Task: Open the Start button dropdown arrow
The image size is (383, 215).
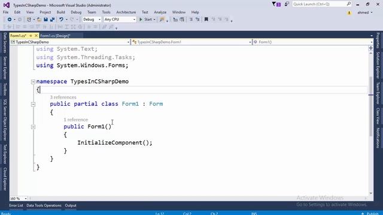Action: [x=154, y=20]
